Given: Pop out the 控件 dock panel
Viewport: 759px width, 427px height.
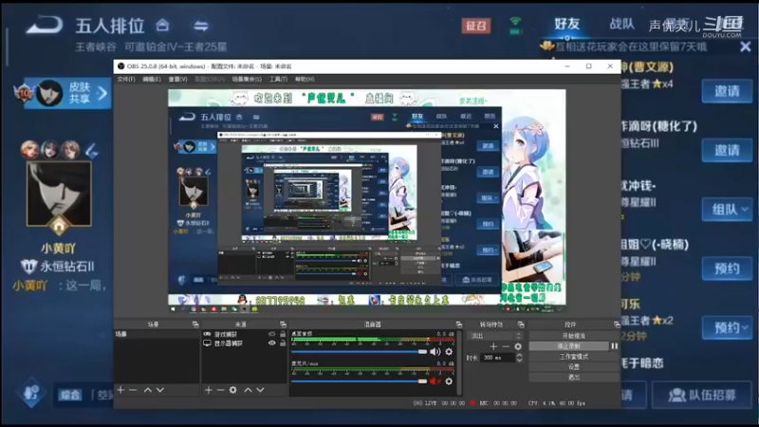Looking at the screenshot, I should coord(616,325).
